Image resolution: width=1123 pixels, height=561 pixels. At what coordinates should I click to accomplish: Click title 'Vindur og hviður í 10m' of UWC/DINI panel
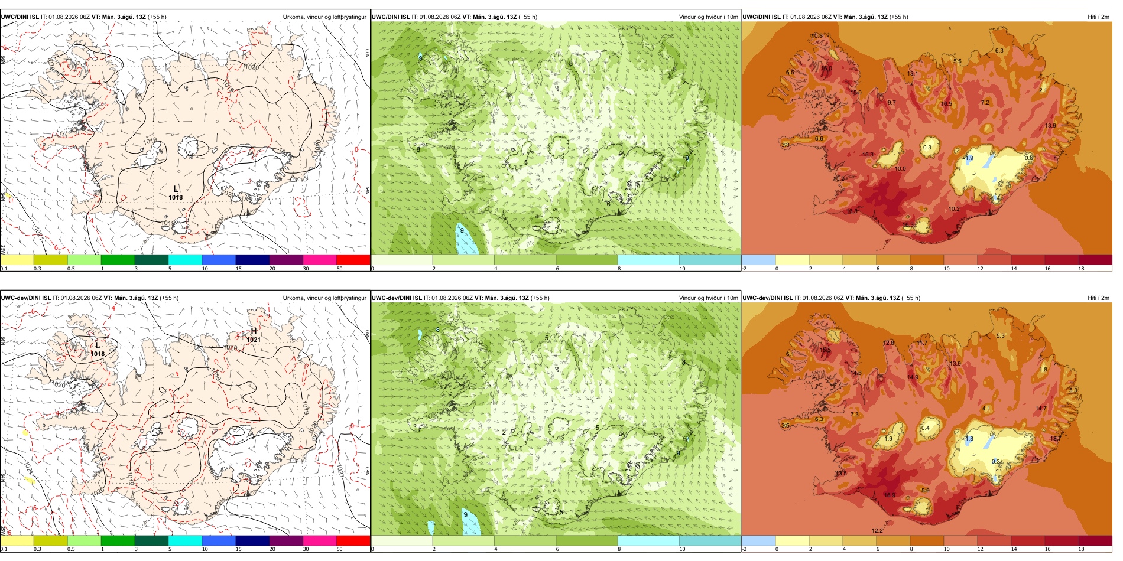(708, 17)
